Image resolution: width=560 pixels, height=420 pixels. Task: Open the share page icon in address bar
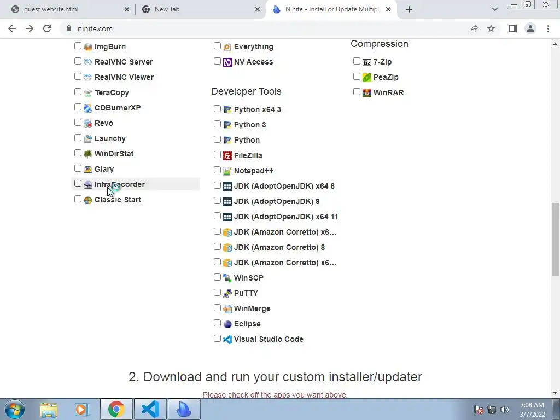474,28
